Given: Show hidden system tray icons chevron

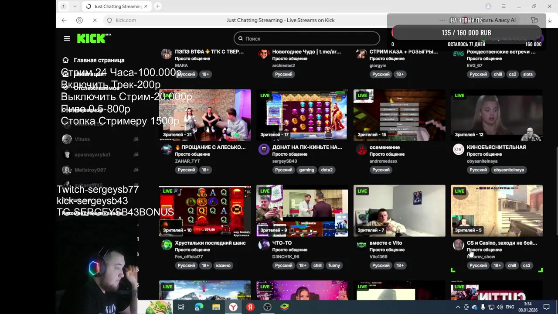Looking at the screenshot, I should tap(458, 307).
